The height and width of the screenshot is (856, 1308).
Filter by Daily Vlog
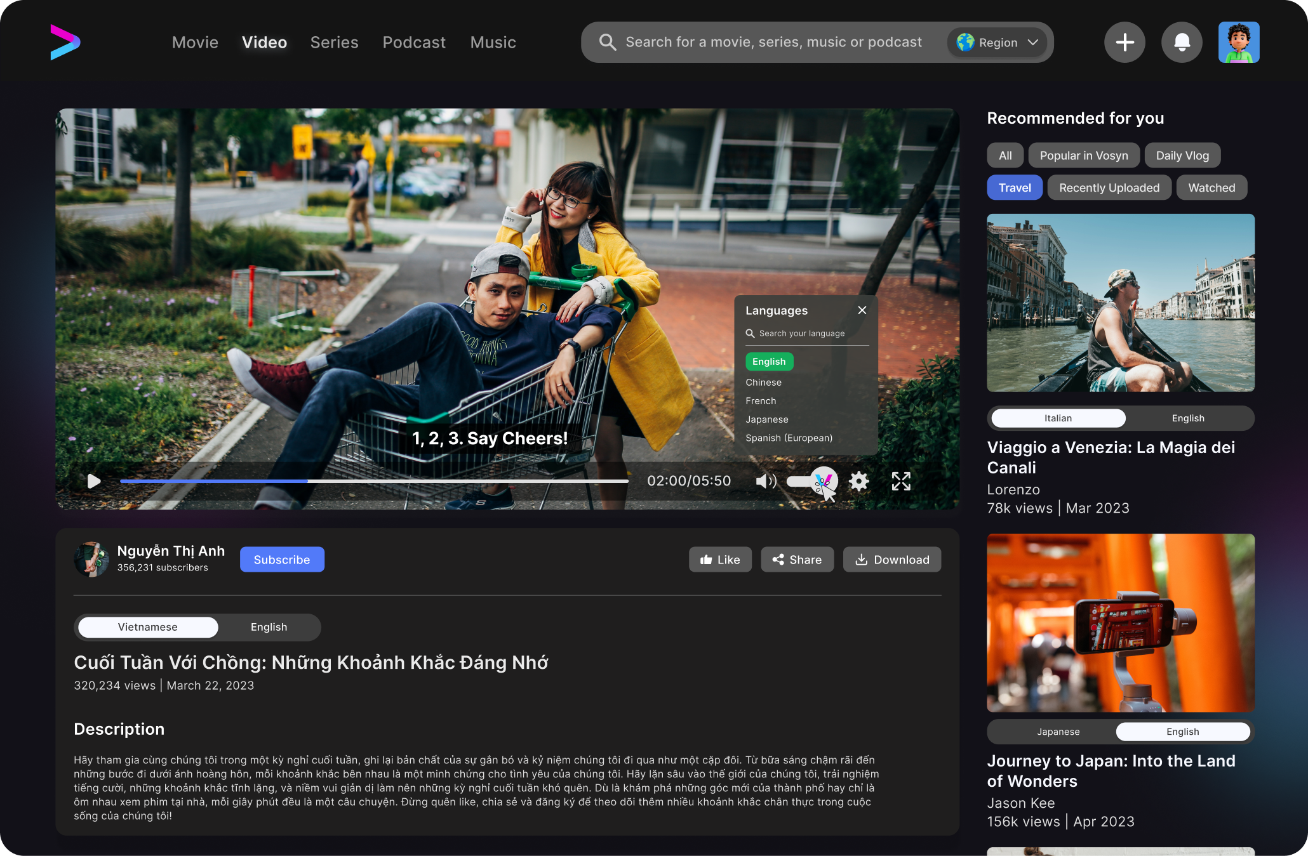[1182, 155]
